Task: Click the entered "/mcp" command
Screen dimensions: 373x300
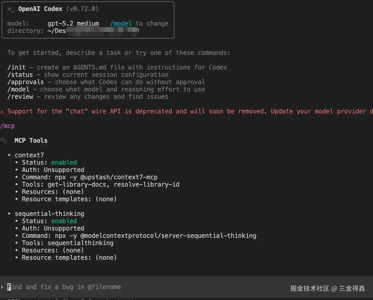Action: [7, 126]
